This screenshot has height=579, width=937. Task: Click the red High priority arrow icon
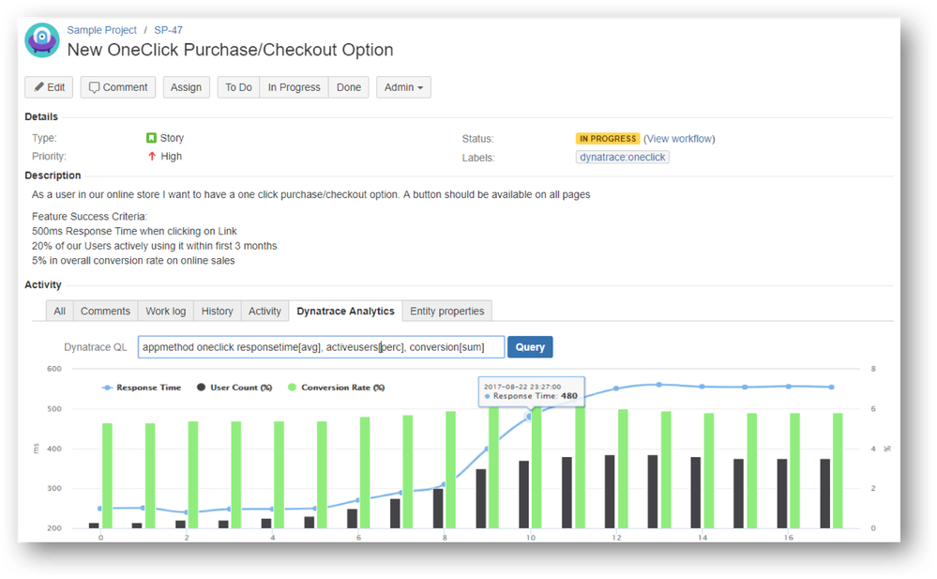tap(152, 156)
